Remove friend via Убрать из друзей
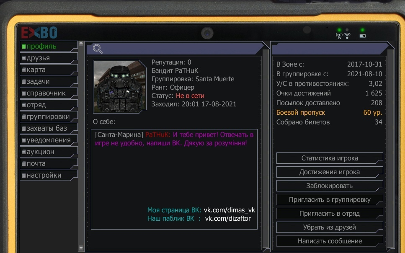 pyautogui.click(x=330, y=227)
